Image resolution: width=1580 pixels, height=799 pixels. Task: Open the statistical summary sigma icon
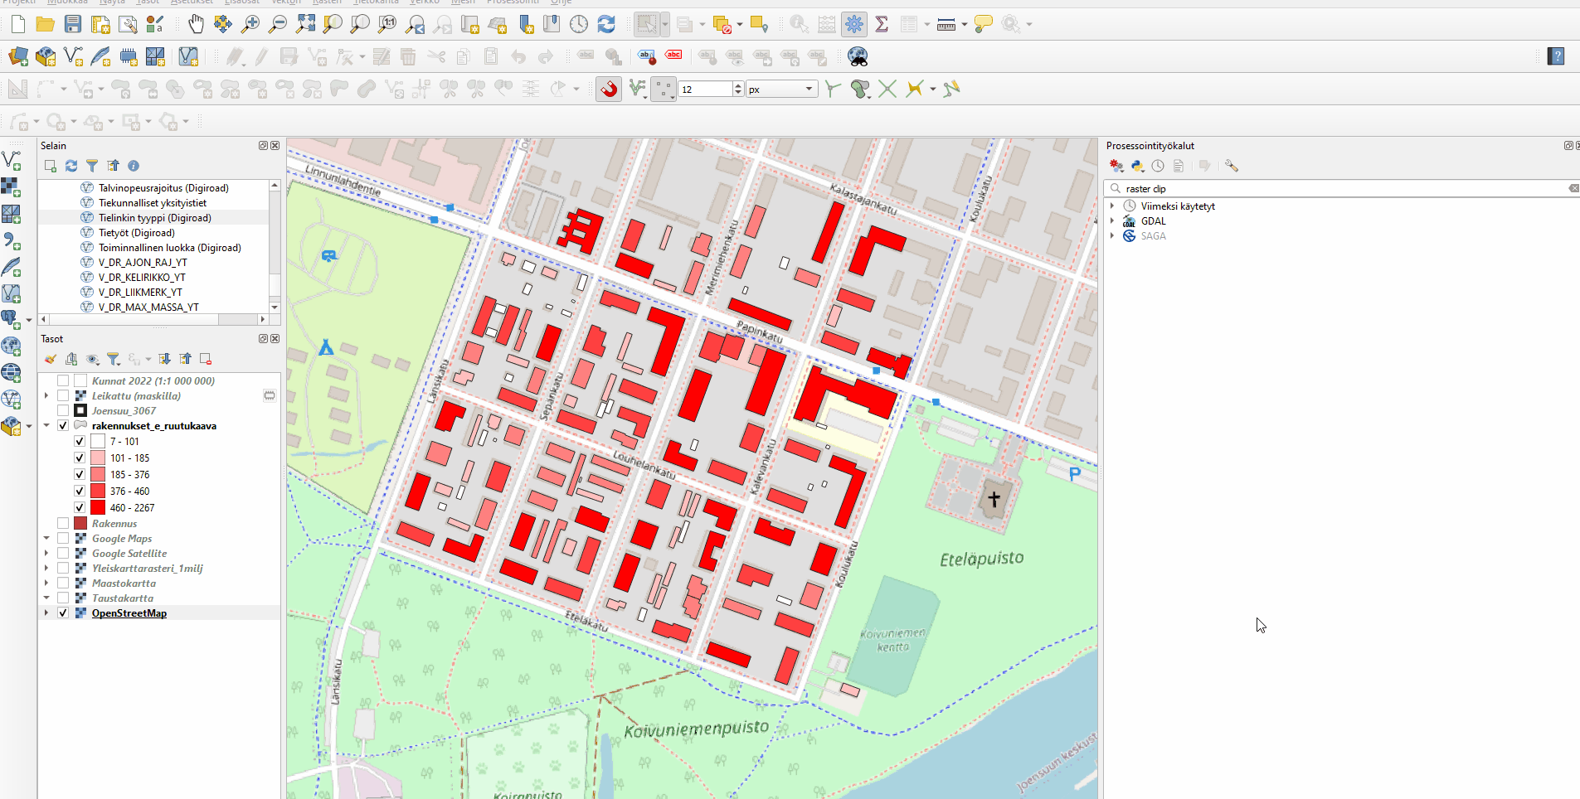882,24
